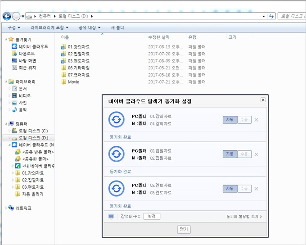Collapse the 네이버 클라우드 (N drive node
This screenshot has height=245, width=306.
tap(9, 145)
